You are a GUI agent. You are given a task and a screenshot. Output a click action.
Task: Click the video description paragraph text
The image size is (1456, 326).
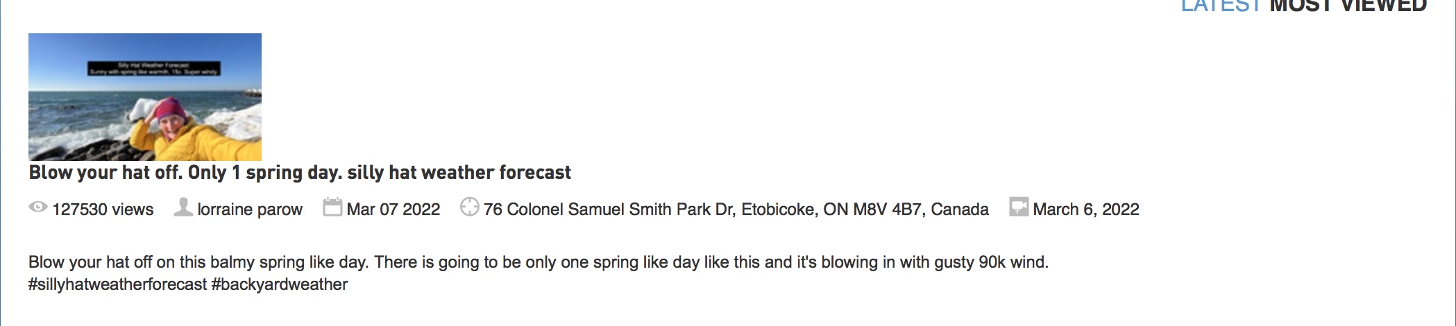tap(539, 273)
